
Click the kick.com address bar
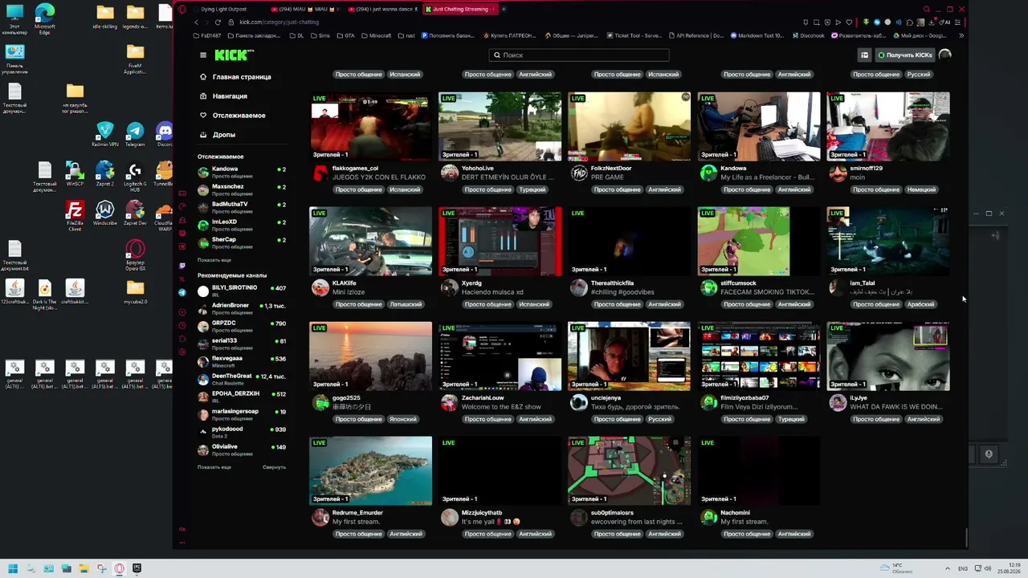click(x=279, y=22)
